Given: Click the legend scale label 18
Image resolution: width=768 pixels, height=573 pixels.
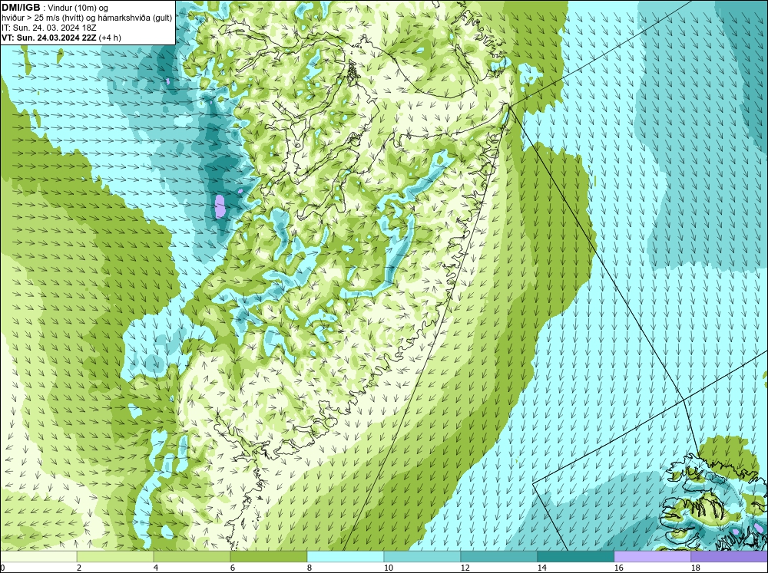Looking at the screenshot, I should (695, 568).
